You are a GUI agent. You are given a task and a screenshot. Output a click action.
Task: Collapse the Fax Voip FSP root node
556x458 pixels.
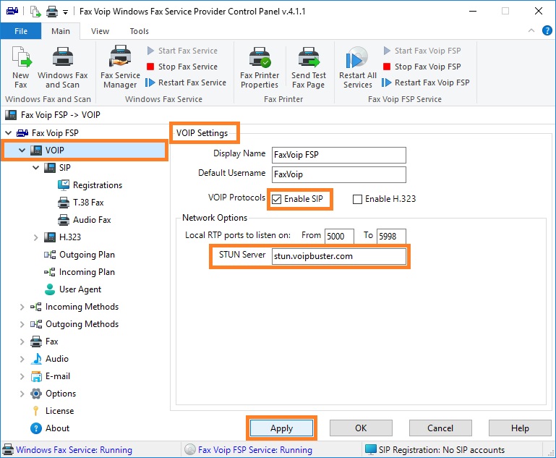(8, 133)
